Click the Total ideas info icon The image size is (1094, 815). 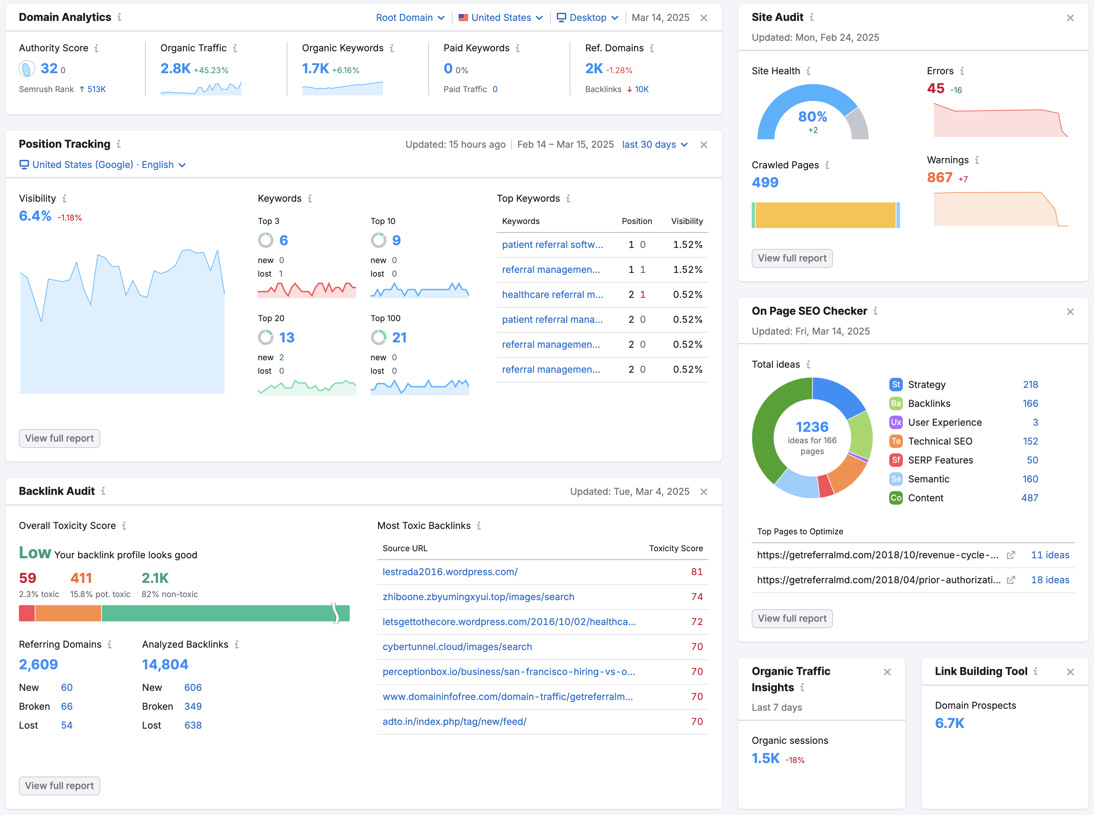808,364
